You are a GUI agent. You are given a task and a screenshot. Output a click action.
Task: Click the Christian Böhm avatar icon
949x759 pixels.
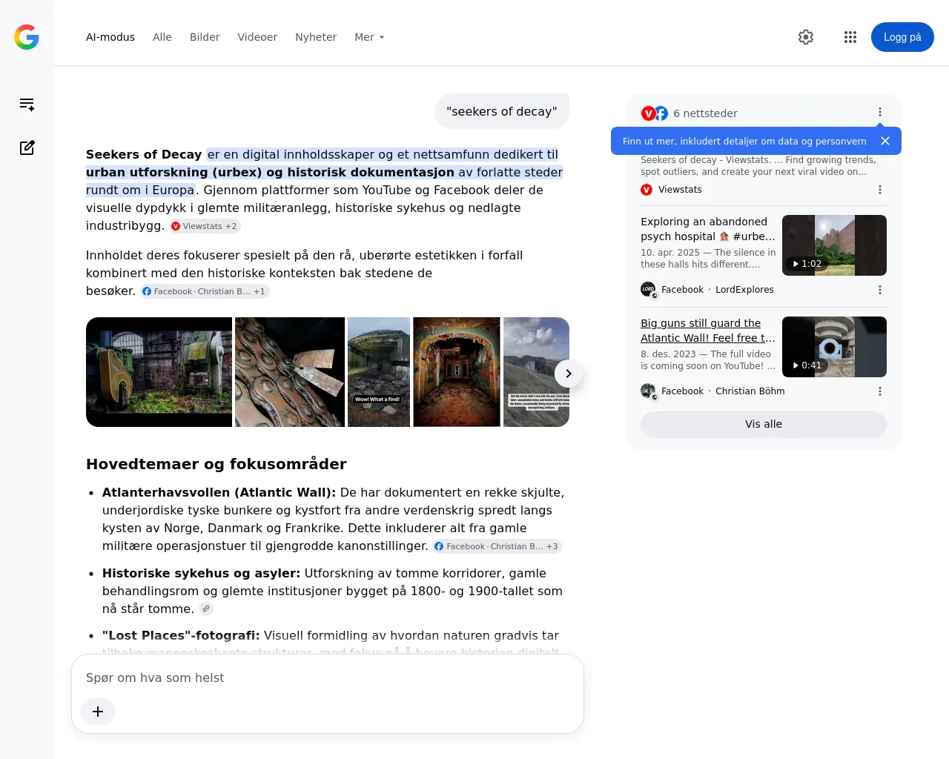click(x=648, y=391)
